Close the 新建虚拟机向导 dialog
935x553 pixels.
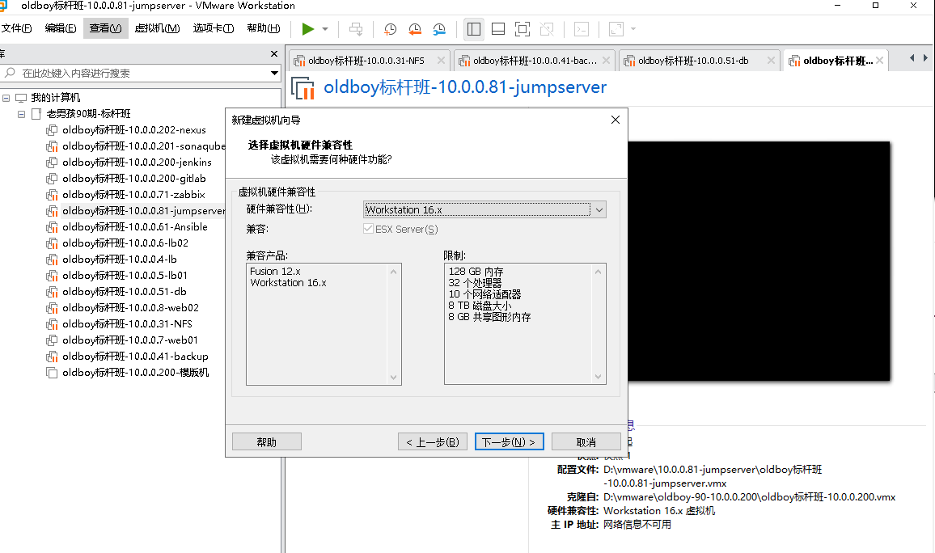[616, 120]
